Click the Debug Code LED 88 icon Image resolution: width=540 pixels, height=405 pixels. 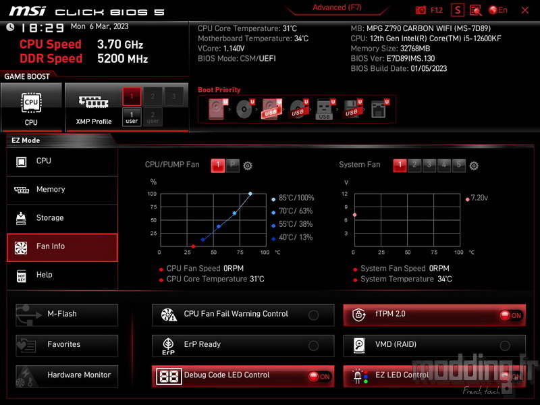(169, 377)
